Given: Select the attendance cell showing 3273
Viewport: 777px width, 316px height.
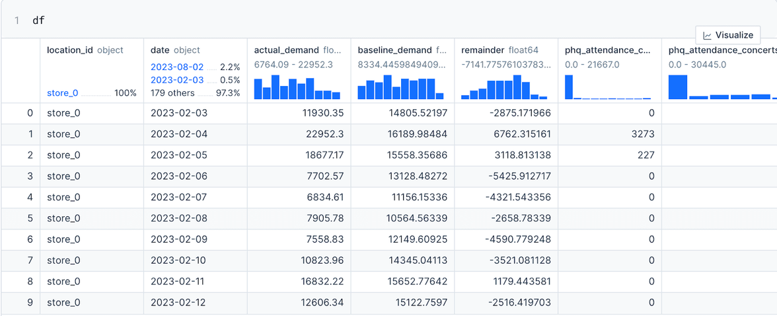Looking at the screenshot, I should (642, 134).
